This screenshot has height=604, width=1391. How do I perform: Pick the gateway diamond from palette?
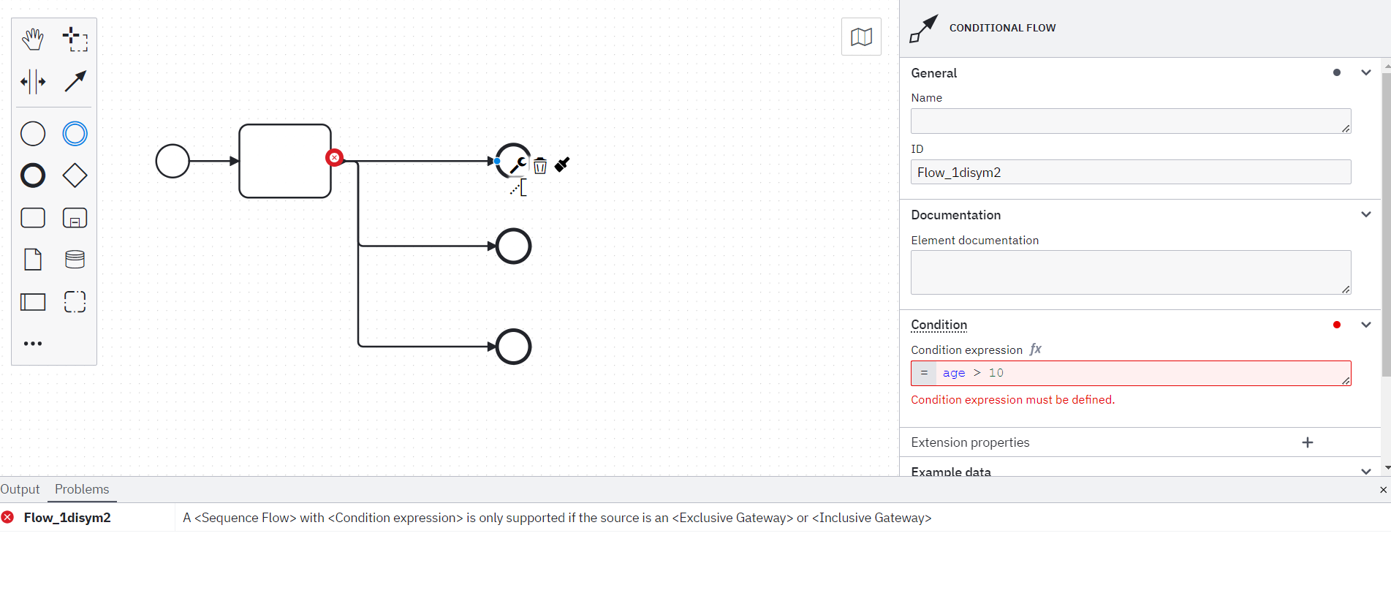point(75,175)
